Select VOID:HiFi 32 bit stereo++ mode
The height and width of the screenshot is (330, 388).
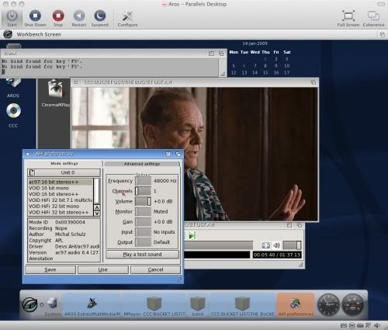61,212
